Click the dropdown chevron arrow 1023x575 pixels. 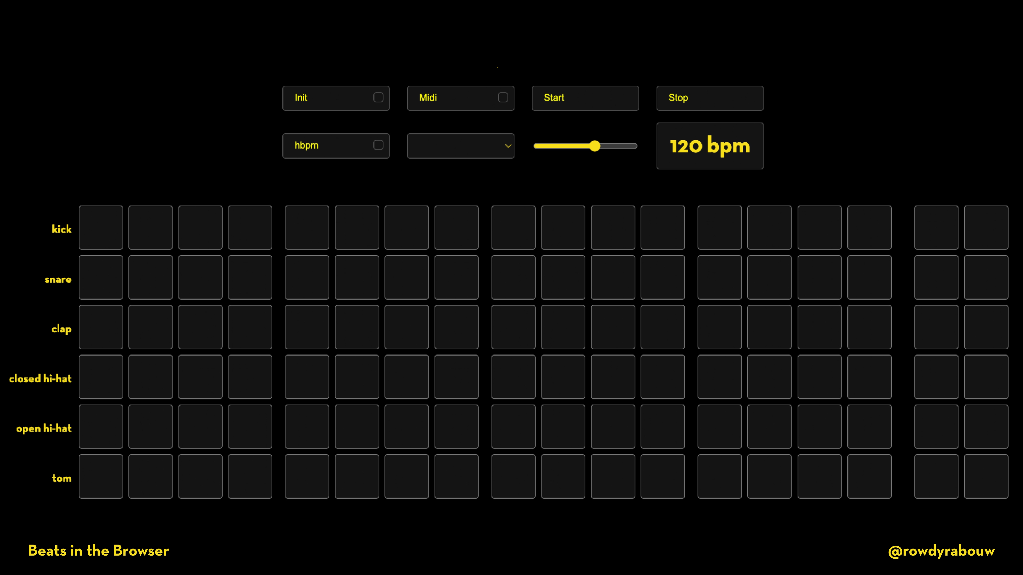tap(508, 146)
